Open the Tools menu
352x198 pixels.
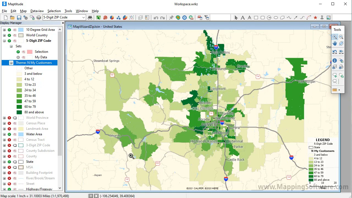[x=68, y=11]
